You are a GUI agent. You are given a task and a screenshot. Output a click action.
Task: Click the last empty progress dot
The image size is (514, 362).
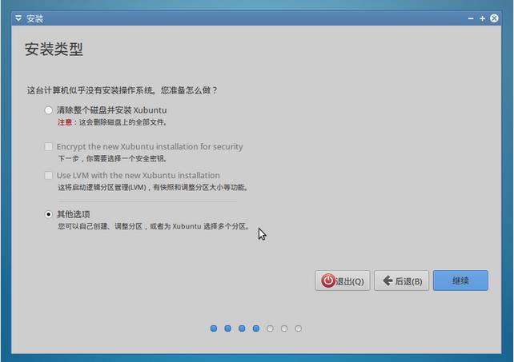[x=299, y=328]
